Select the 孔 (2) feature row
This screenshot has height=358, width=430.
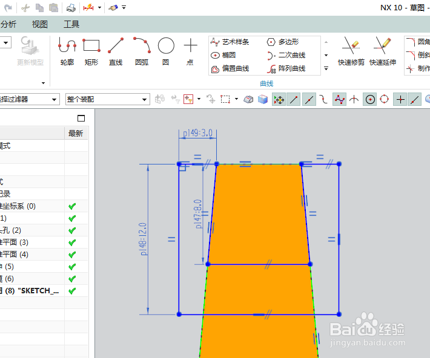pos(44,230)
